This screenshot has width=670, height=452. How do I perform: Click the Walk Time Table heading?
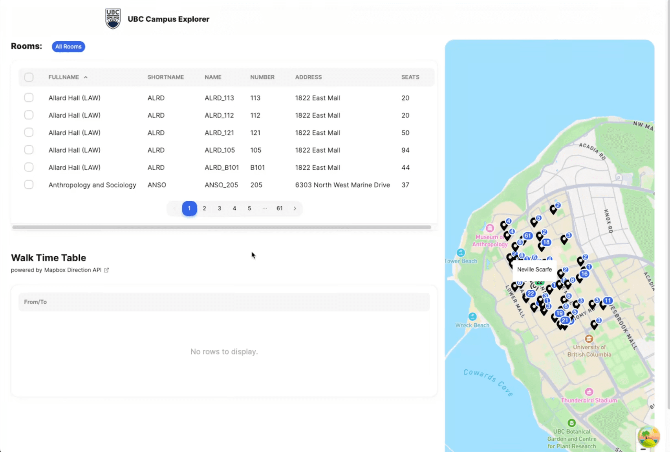coord(48,257)
